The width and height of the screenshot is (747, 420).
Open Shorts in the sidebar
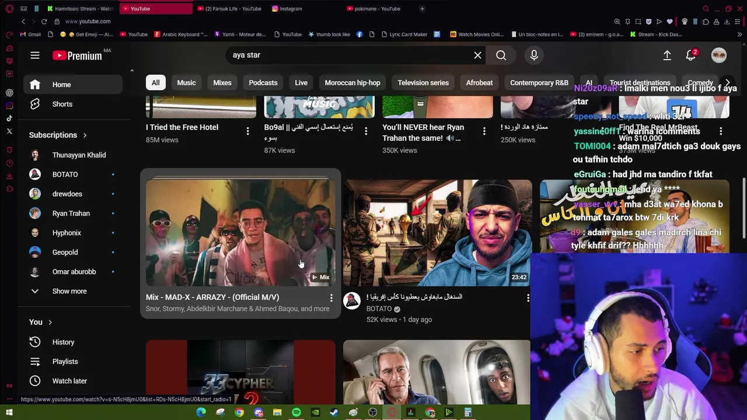click(x=73, y=104)
